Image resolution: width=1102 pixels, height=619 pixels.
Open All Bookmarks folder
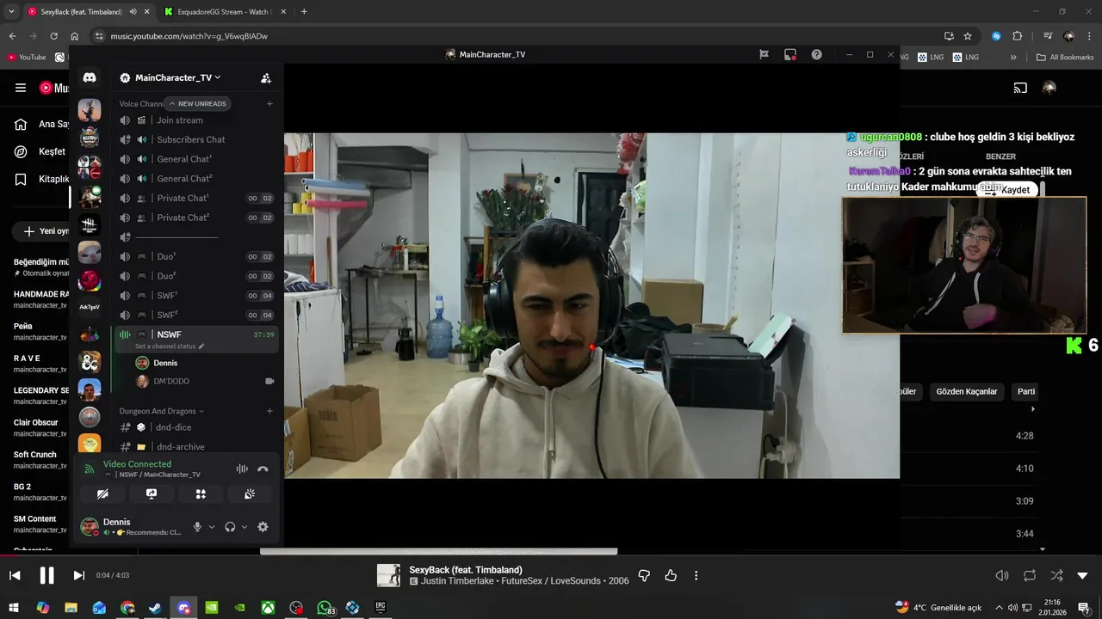point(1065,57)
